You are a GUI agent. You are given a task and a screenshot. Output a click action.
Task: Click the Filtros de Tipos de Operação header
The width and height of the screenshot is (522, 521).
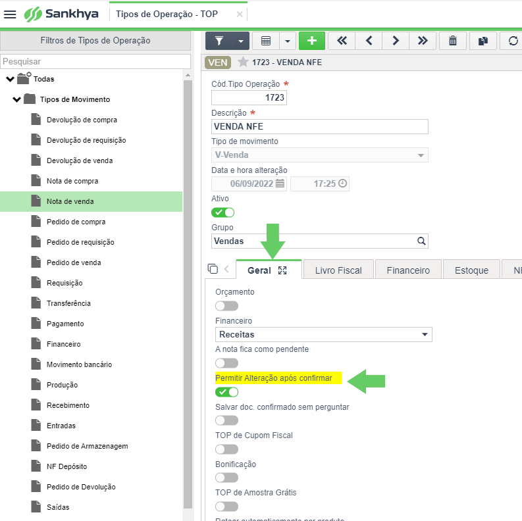pos(95,41)
